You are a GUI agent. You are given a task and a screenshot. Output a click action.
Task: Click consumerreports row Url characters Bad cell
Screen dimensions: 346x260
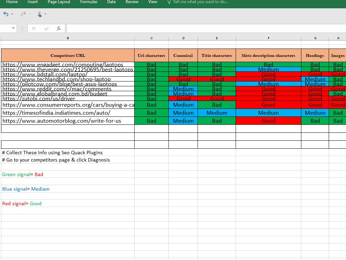(x=152, y=105)
